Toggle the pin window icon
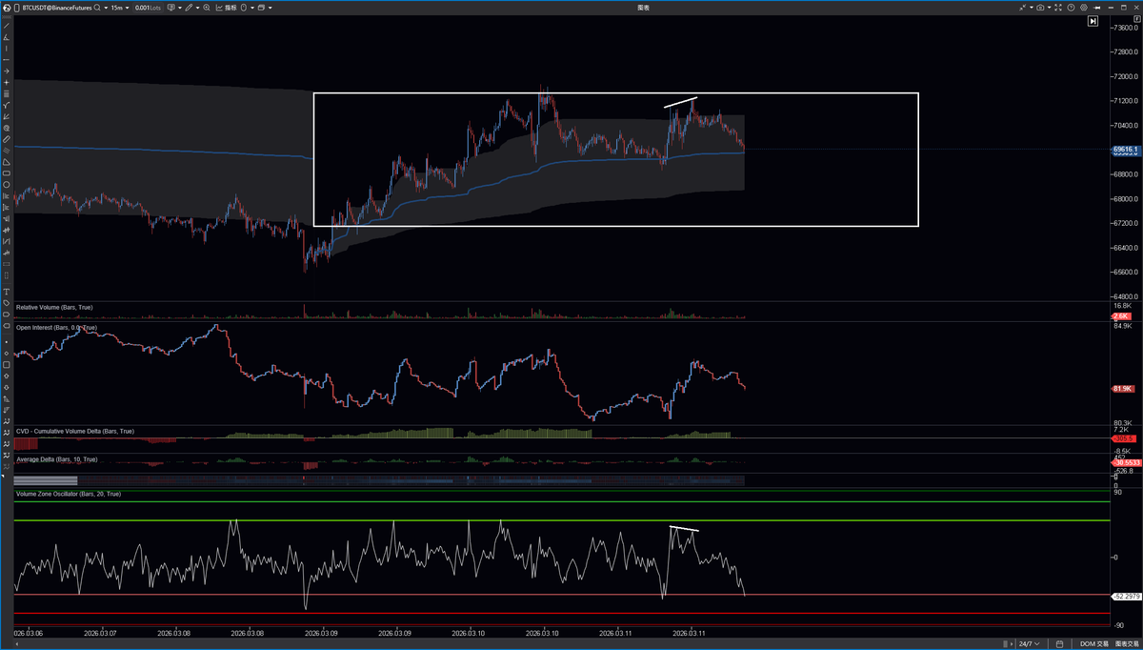1143x650 pixels. pos(1096,8)
